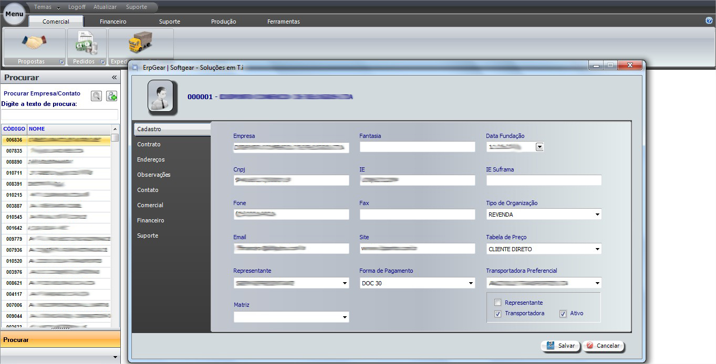Select the Endereços side tab
The image size is (716, 364).
point(151,159)
